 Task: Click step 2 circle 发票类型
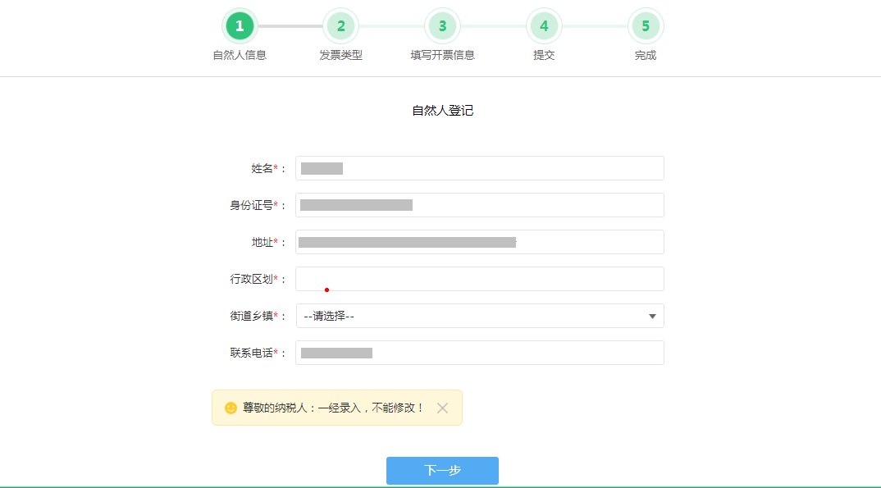coord(341,26)
